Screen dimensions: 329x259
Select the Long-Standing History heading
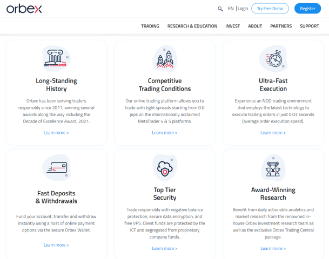pyautogui.click(x=56, y=85)
